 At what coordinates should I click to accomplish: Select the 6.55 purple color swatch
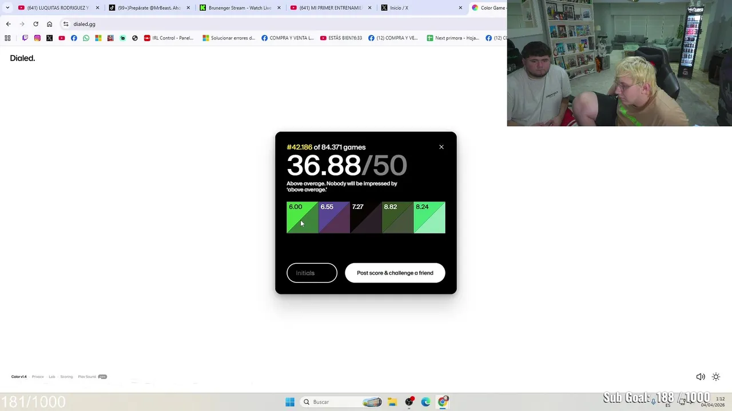334,217
